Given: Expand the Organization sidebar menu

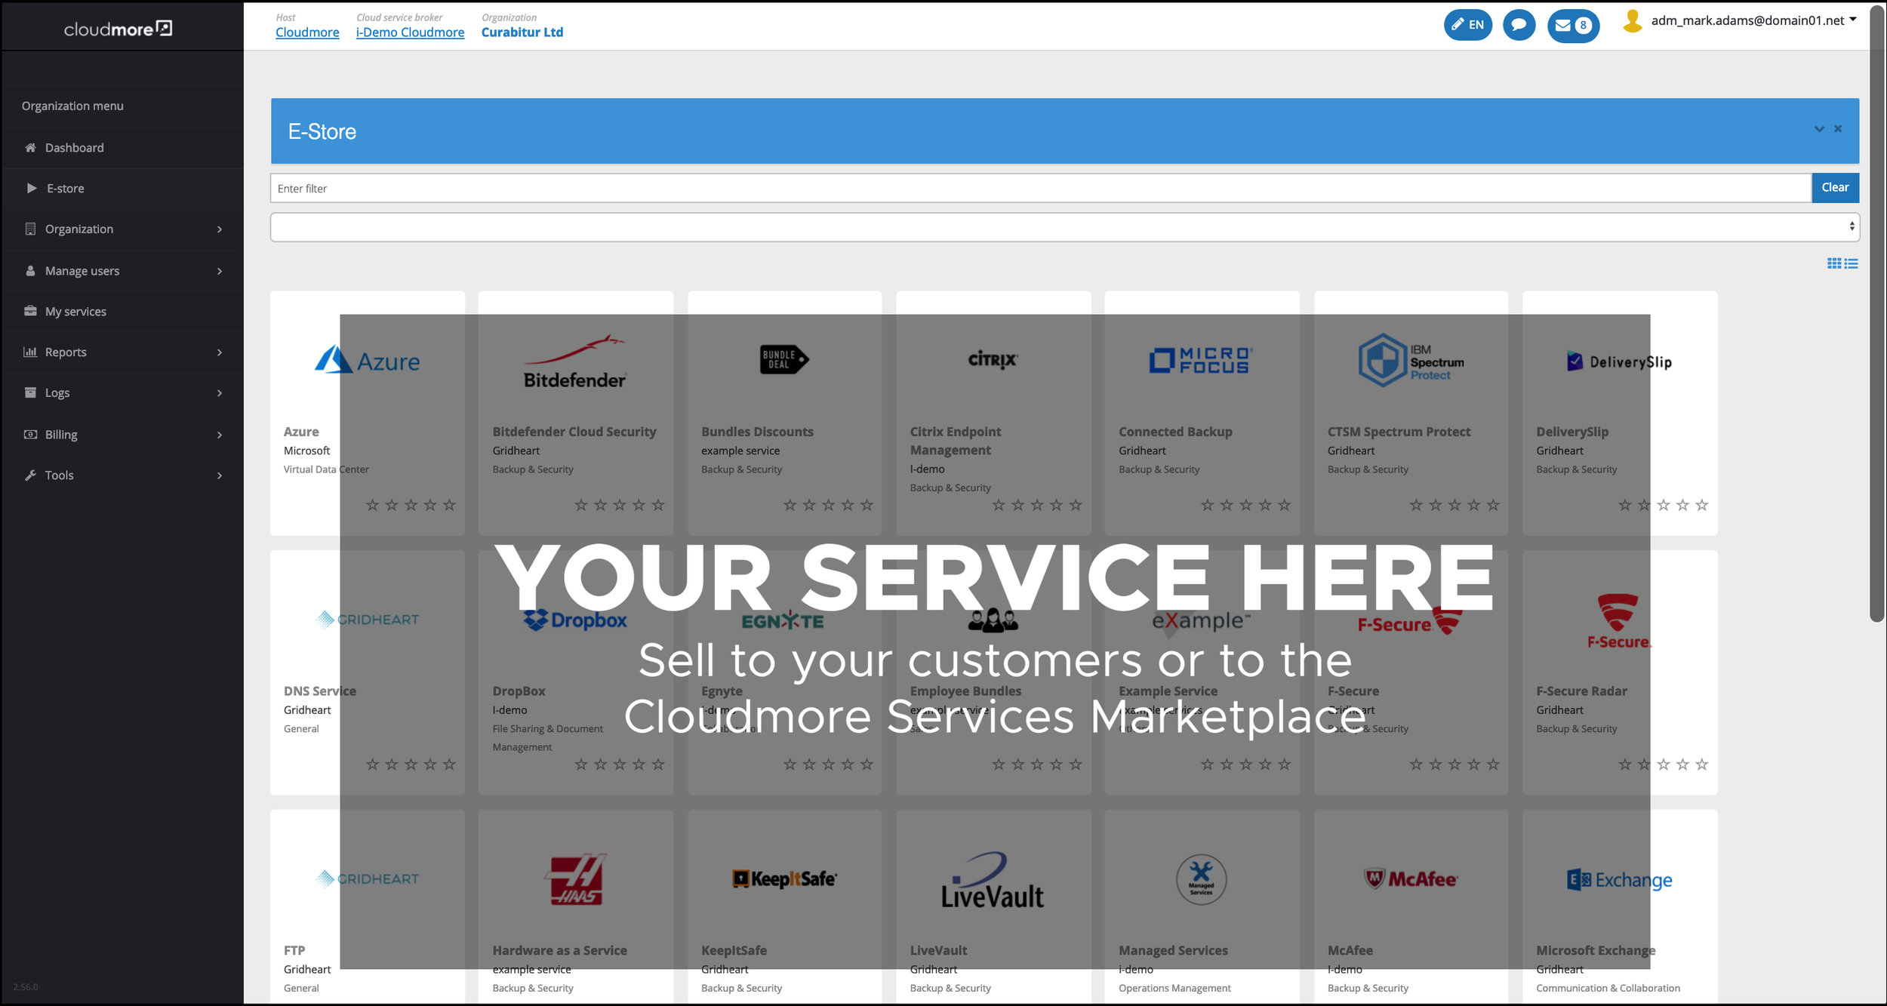Looking at the screenshot, I should [122, 229].
